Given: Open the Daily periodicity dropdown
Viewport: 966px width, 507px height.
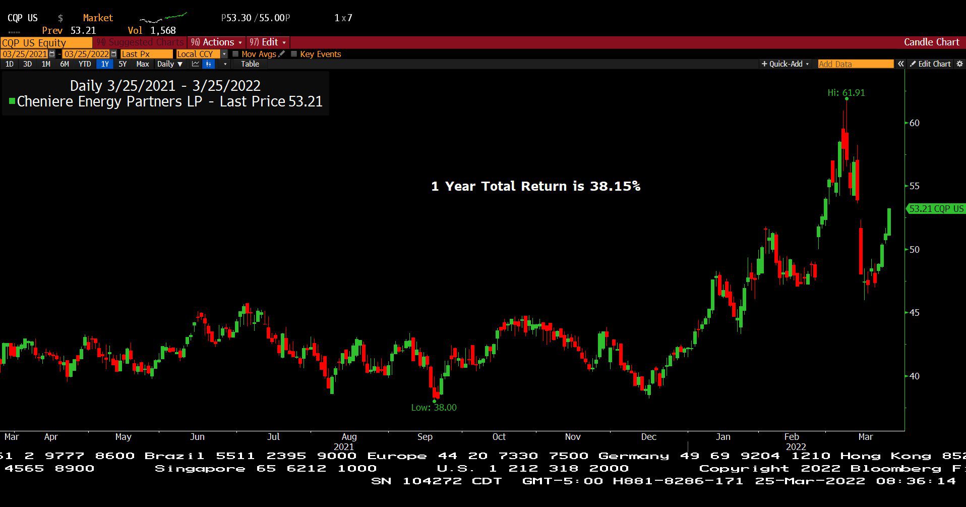Looking at the screenshot, I should click(x=169, y=64).
